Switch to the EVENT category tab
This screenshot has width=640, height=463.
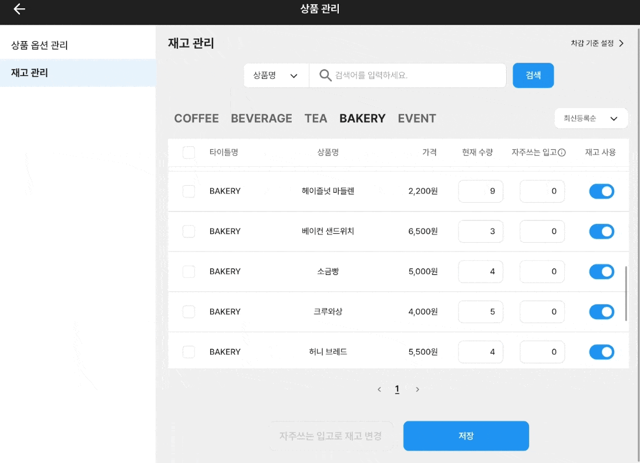(x=416, y=119)
